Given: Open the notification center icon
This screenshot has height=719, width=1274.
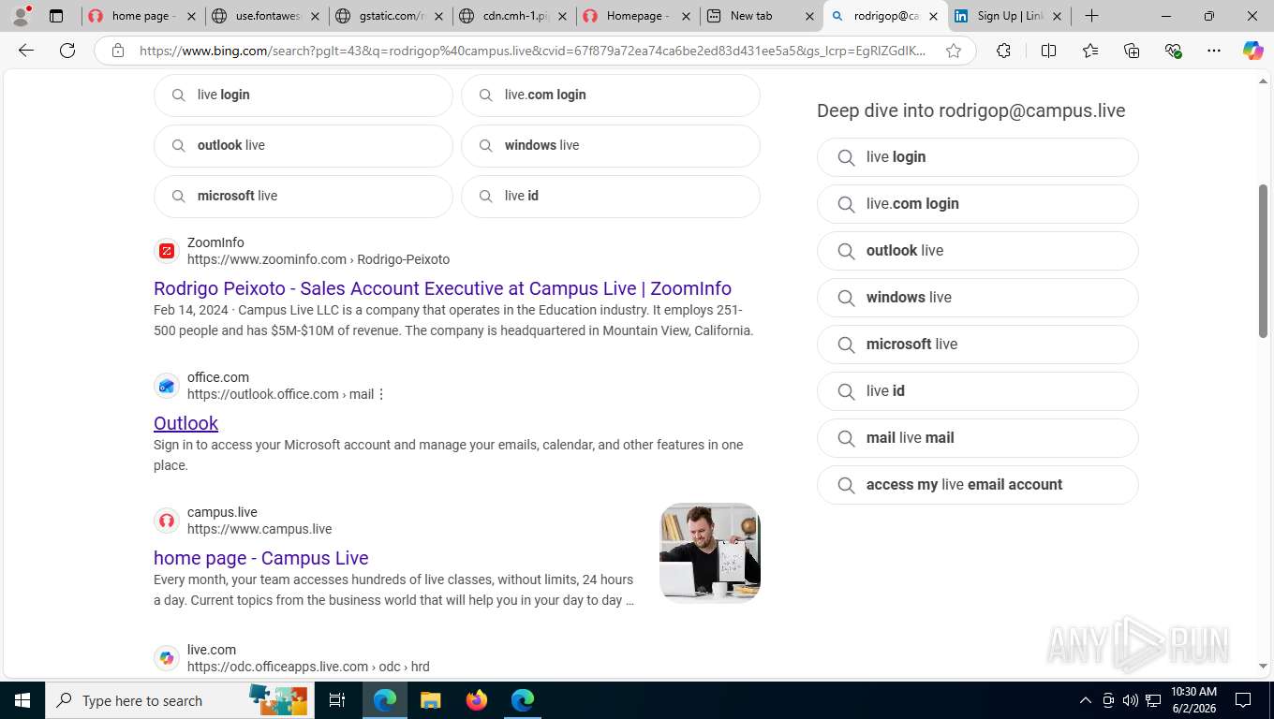Looking at the screenshot, I should pyautogui.click(x=1243, y=700).
